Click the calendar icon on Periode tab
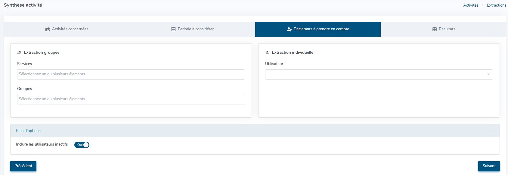 (x=173, y=29)
